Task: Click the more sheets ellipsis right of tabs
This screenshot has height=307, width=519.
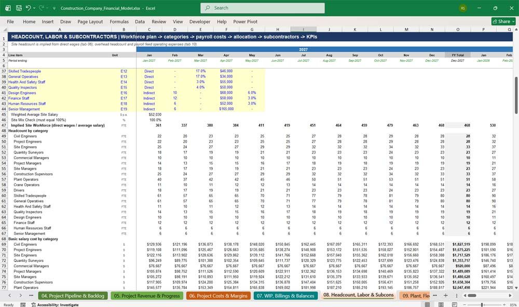Action: pos(435,296)
